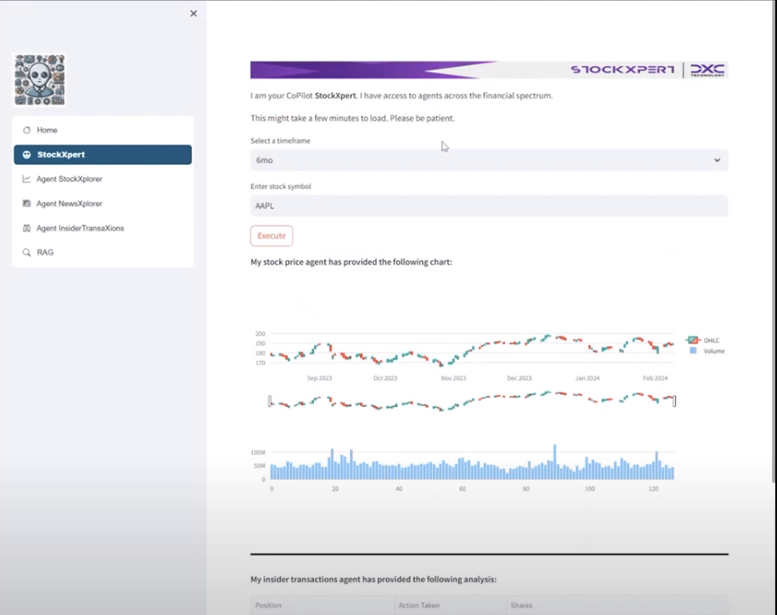Click the Agent InsiderTransaXions binoculars icon
The image size is (777, 615).
coord(27,228)
